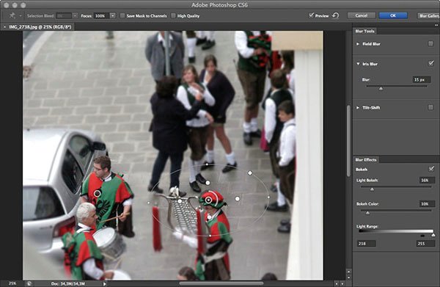The height and width of the screenshot is (287, 440).
Task: Click the reset arrow icon next to Preview
Action: [x=335, y=15]
